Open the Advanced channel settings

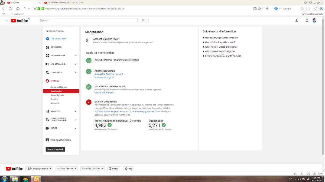click(54, 103)
